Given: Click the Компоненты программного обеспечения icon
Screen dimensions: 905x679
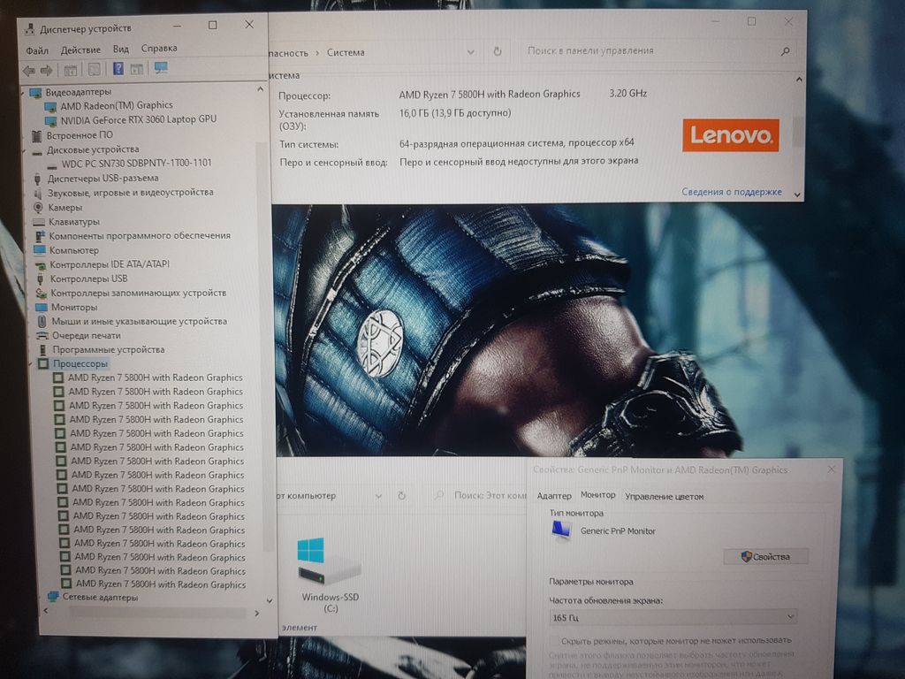Looking at the screenshot, I should (x=40, y=235).
